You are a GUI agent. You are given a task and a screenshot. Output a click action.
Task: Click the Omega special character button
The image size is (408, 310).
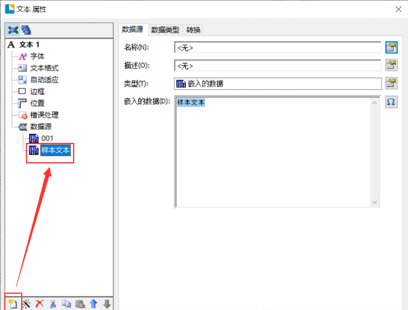tap(390, 102)
